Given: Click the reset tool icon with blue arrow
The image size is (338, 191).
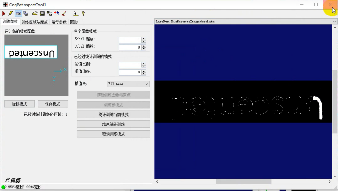Looking at the screenshot, I should click(x=57, y=14).
